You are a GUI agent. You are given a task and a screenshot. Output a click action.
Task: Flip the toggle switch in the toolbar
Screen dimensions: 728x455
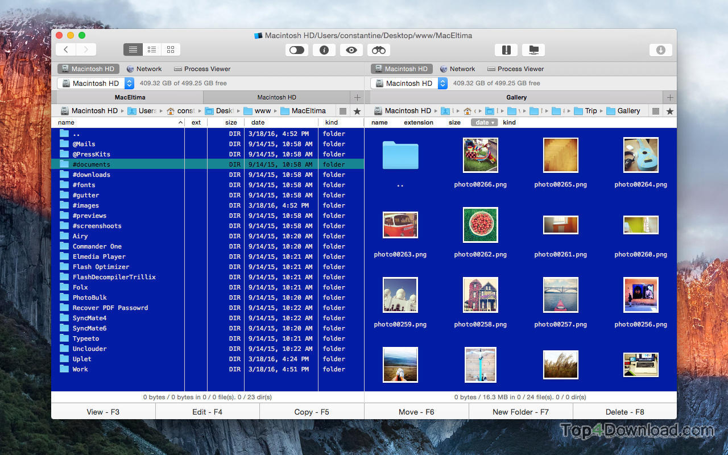296,50
